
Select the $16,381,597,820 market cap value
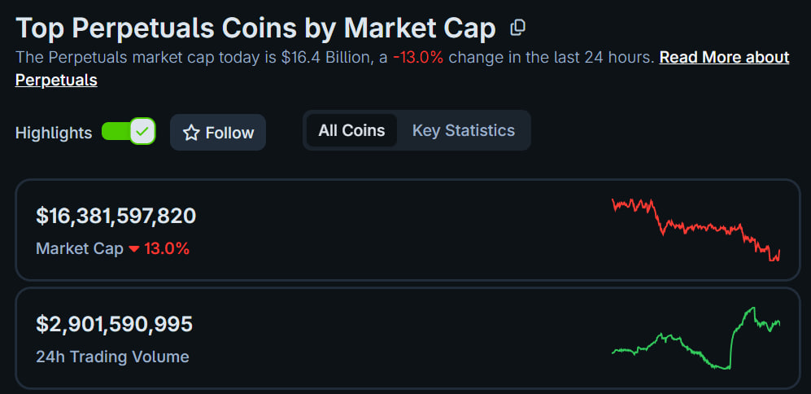(116, 216)
